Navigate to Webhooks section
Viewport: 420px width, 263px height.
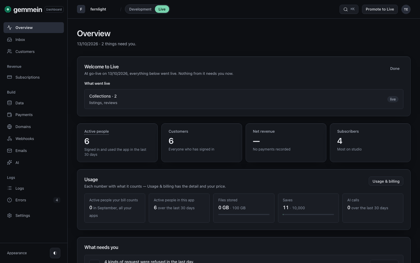[x=34, y=139]
